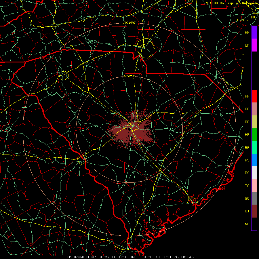Screen dimensions: 259x259
Task: Click the RF legend label text
Action: (x=247, y=32)
